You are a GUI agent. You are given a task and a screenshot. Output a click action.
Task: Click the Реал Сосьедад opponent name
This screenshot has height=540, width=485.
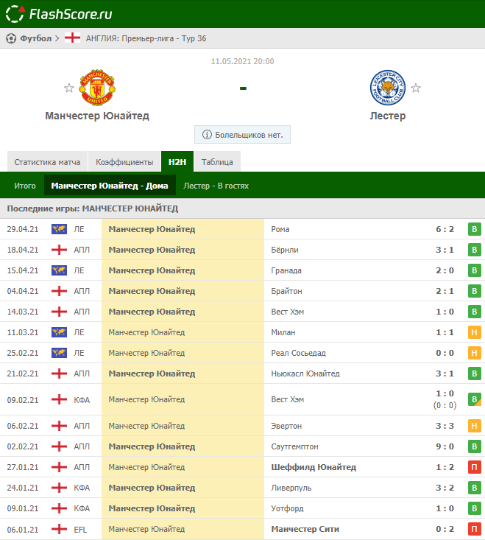point(298,353)
